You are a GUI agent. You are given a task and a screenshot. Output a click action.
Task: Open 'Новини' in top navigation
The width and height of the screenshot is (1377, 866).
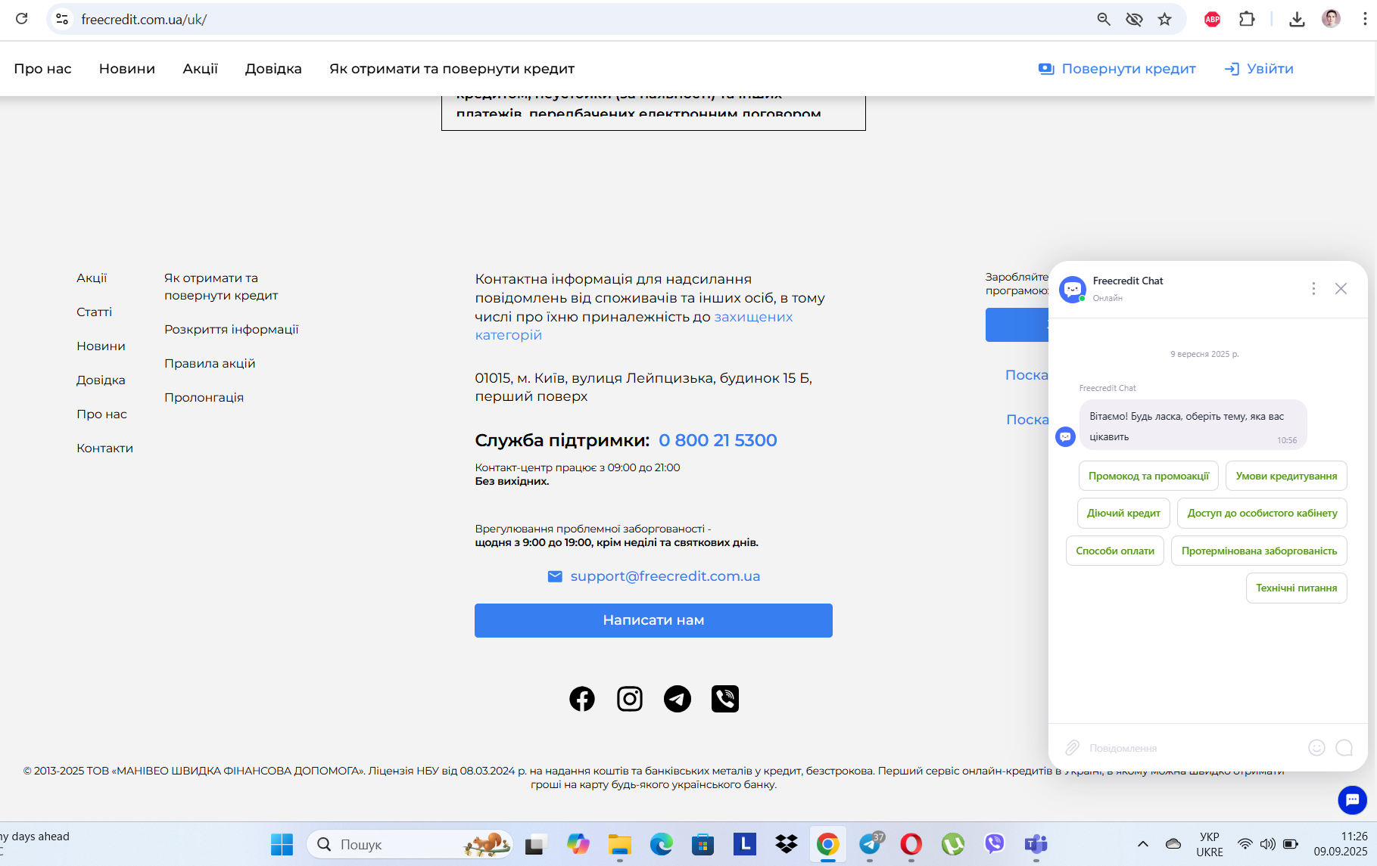(127, 69)
